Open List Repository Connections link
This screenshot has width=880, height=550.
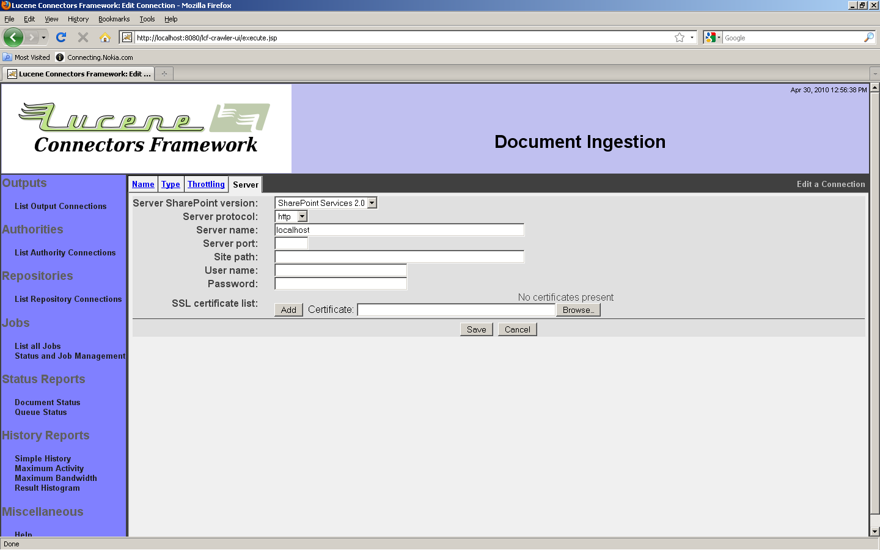click(x=68, y=299)
